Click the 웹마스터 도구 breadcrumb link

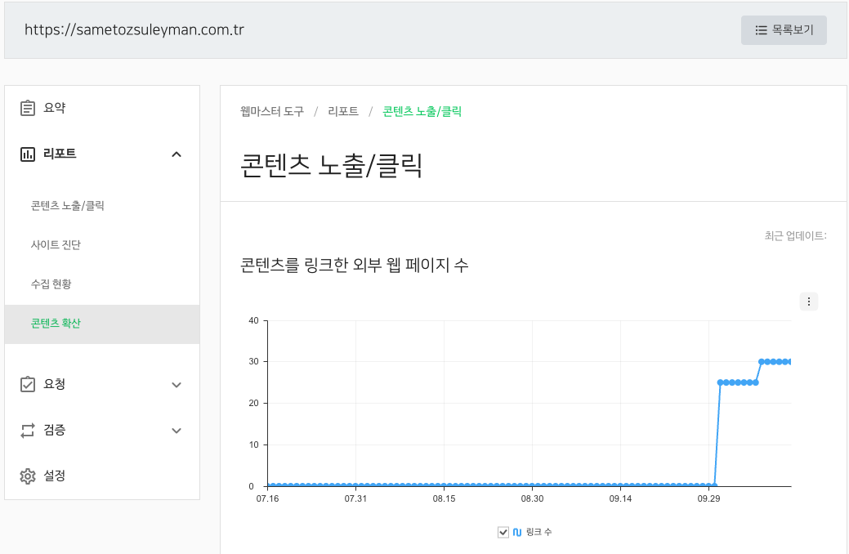click(x=272, y=111)
